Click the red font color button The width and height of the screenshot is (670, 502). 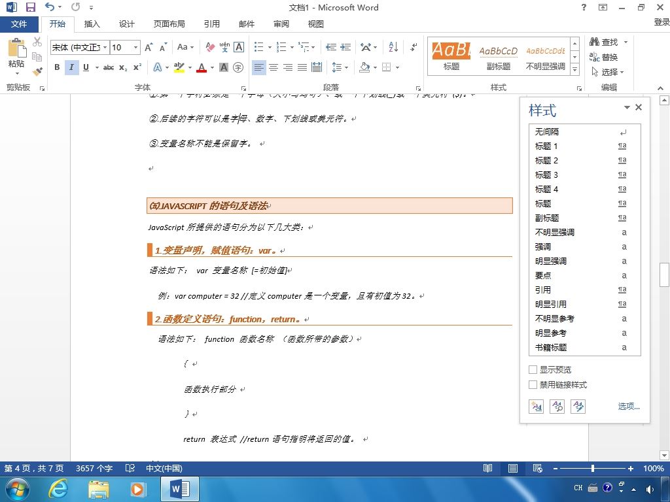click(202, 67)
